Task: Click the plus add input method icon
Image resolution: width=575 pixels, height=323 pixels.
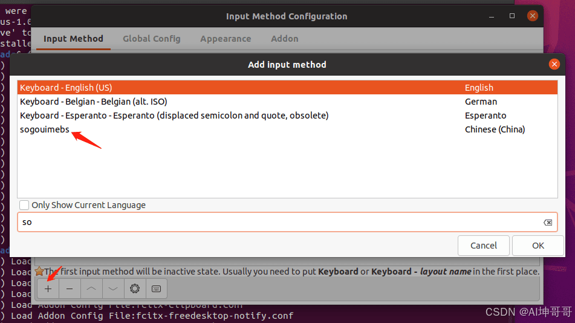Action: pos(48,289)
